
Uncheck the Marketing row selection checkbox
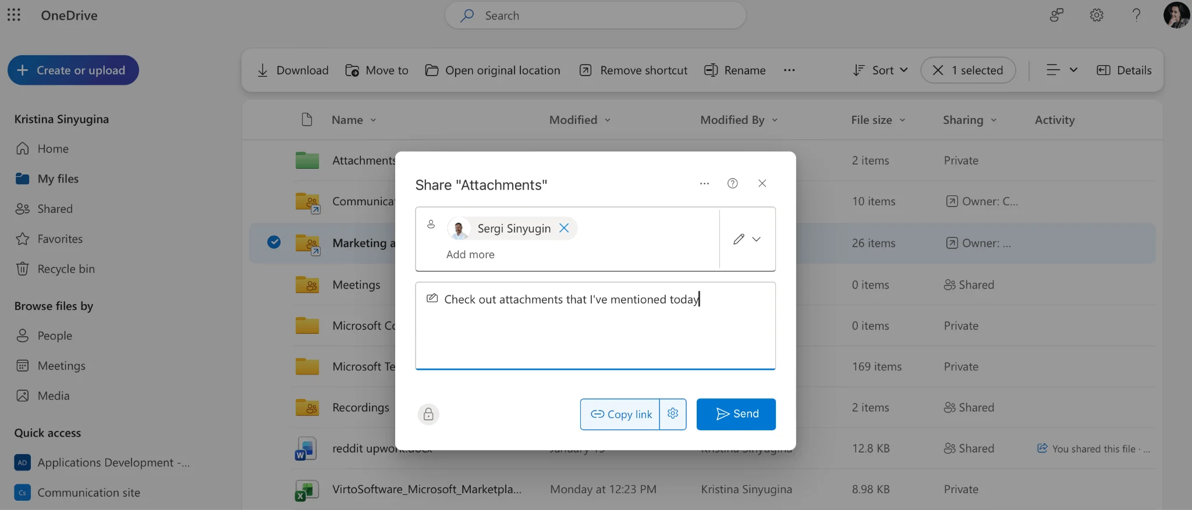point(274,242)
